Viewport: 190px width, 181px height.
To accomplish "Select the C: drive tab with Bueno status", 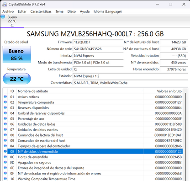I will (12, 21).
